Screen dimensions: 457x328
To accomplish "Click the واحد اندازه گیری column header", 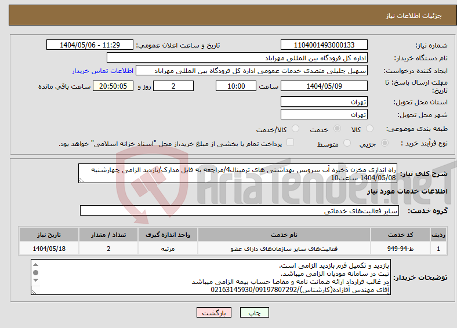I will (168, 235).
